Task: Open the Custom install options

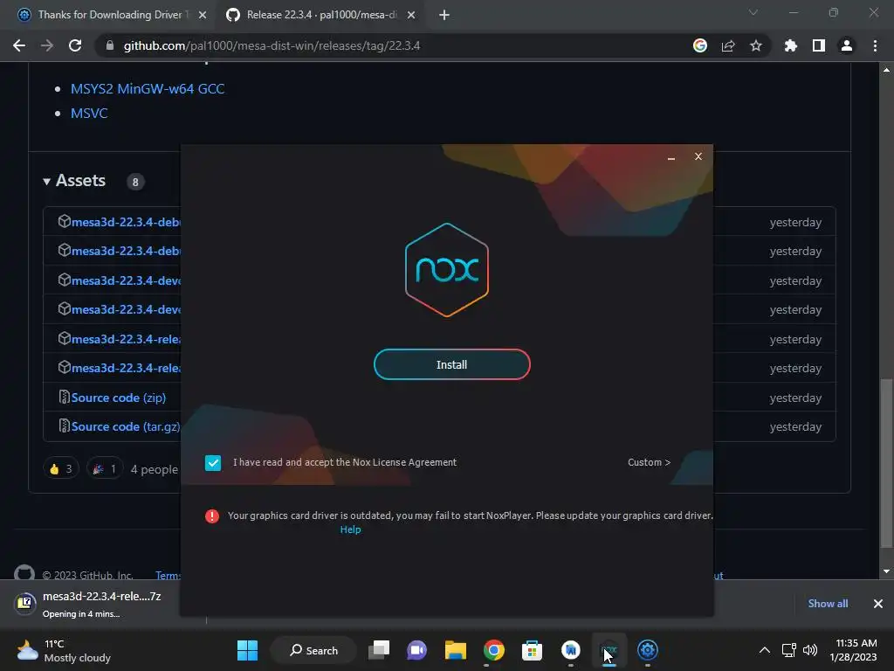Action: pos(649,462)
